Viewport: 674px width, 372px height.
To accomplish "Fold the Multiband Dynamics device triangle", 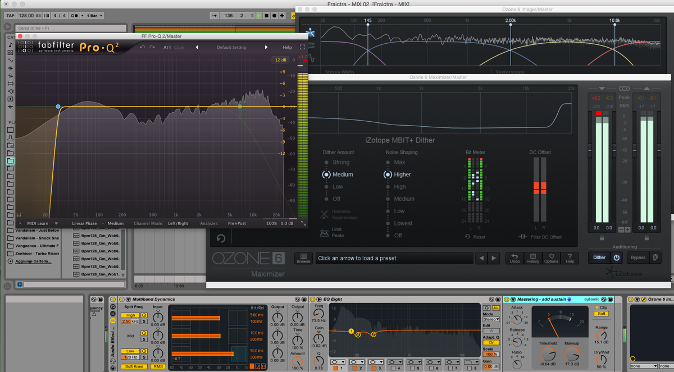I will tap(128, 300).
